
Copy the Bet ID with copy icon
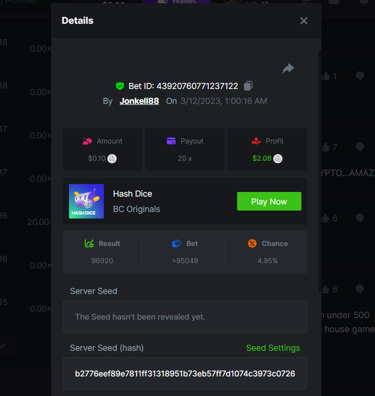pyautogui.click(x=248, y=86)
